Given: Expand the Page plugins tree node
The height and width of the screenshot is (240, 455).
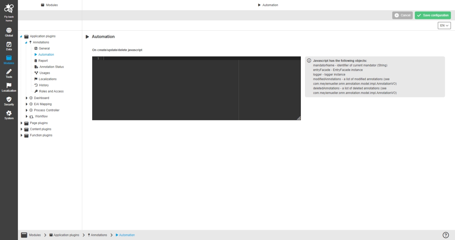Looking at the screenshot, I should [x=21, y=123].
